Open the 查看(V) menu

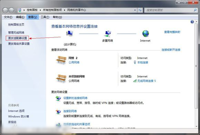[32, 17]
